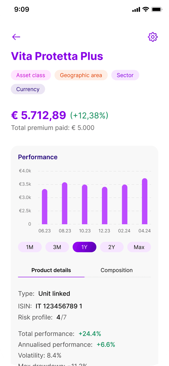The image size is (169, 366).
Task: Select the Currency tag
Action: (28, 89)
